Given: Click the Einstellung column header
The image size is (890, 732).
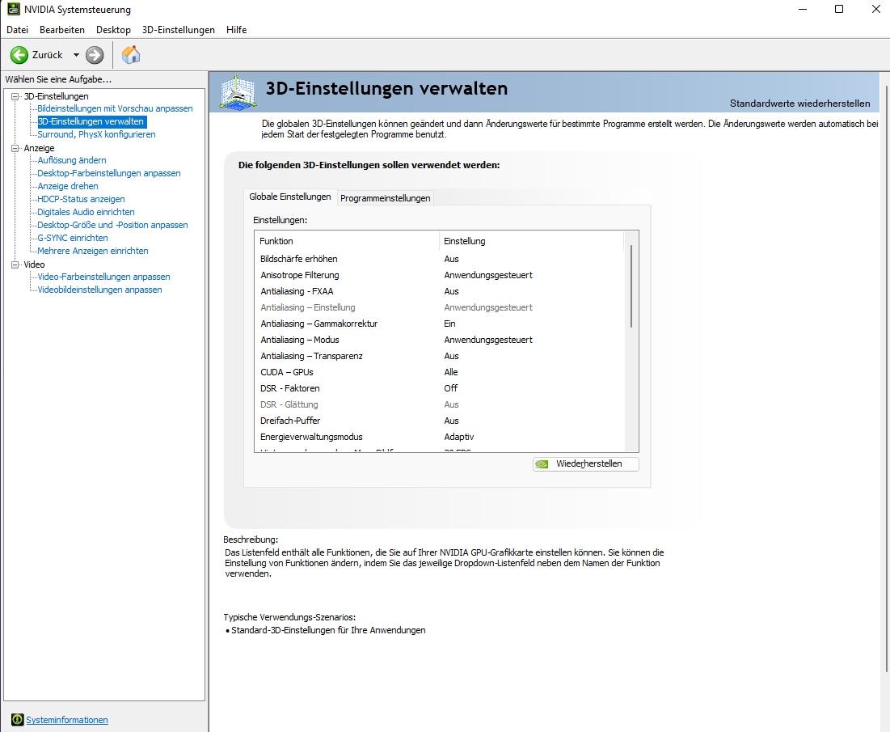Looking at the screenshot, I should (531, 241).
